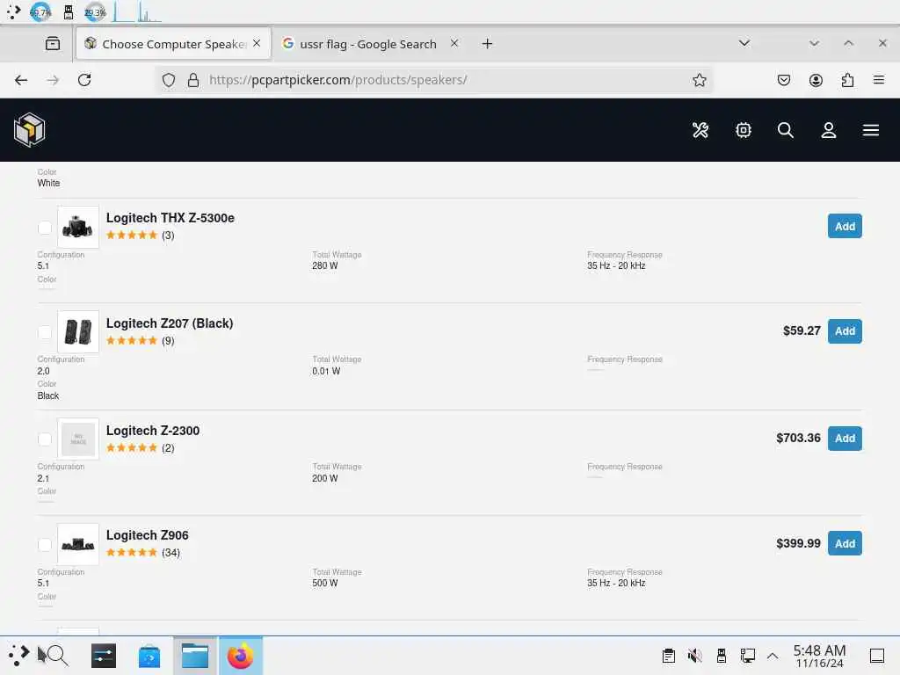Click the 500 W total wattage value
900x675 pixels.
click(x=325, y=584)
